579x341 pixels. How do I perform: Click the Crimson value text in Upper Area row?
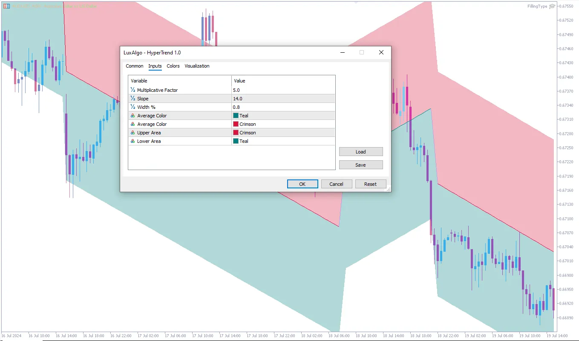pos(248,133)
